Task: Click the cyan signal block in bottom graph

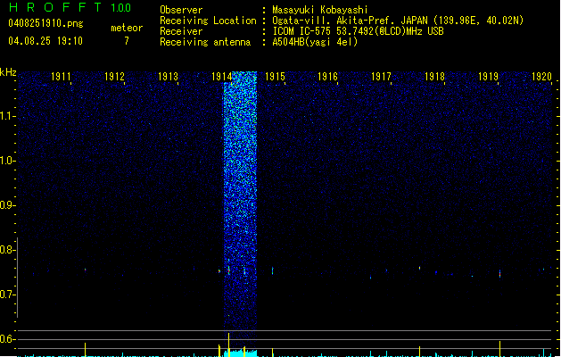Action: point(240,353)
